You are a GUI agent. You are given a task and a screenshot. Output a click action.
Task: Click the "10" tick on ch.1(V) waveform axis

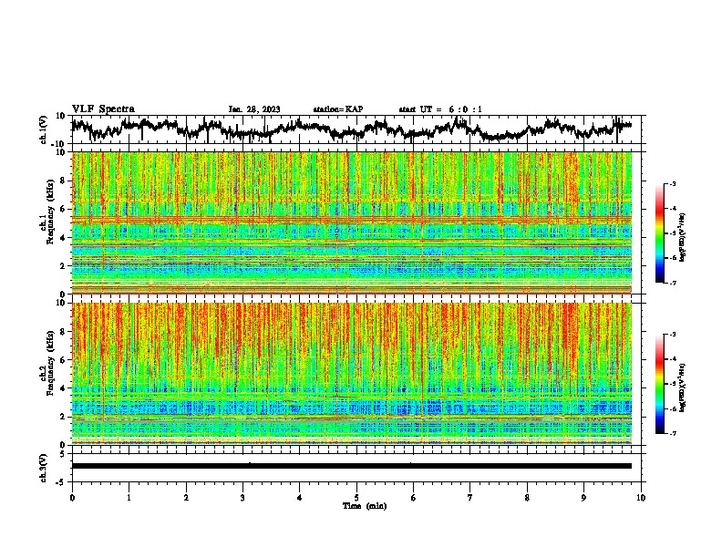pos(61,116)
